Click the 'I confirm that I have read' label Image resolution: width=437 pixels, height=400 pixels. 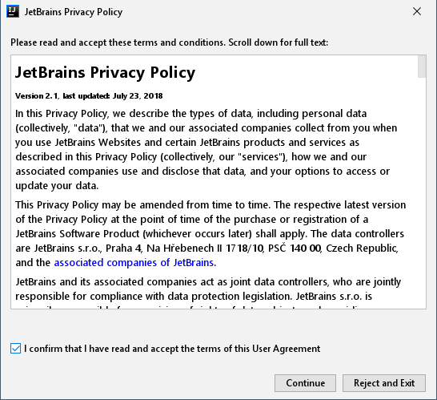172,349
